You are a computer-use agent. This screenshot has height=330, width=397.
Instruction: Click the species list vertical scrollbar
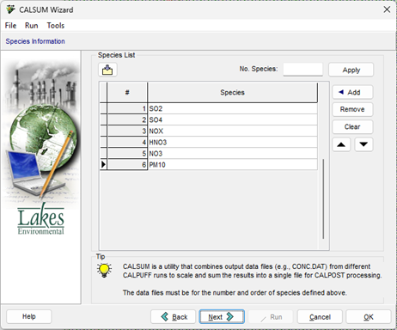pyautogui.click(x=323, y=199)
